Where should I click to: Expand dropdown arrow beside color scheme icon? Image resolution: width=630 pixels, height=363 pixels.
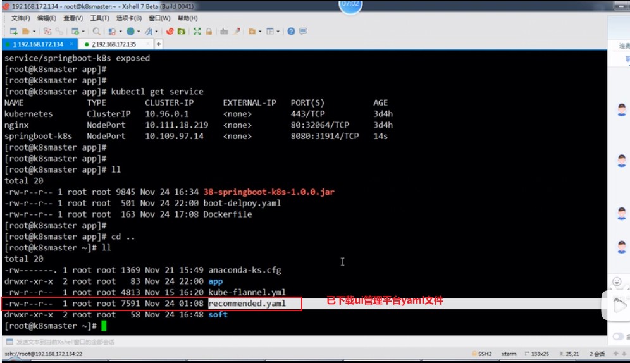pyautogui.click(x=120, y=32)
